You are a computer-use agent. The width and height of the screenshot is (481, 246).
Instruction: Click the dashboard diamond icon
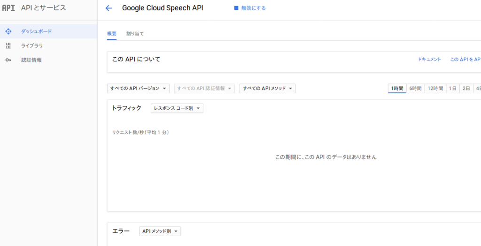click(x=8, y=31)
